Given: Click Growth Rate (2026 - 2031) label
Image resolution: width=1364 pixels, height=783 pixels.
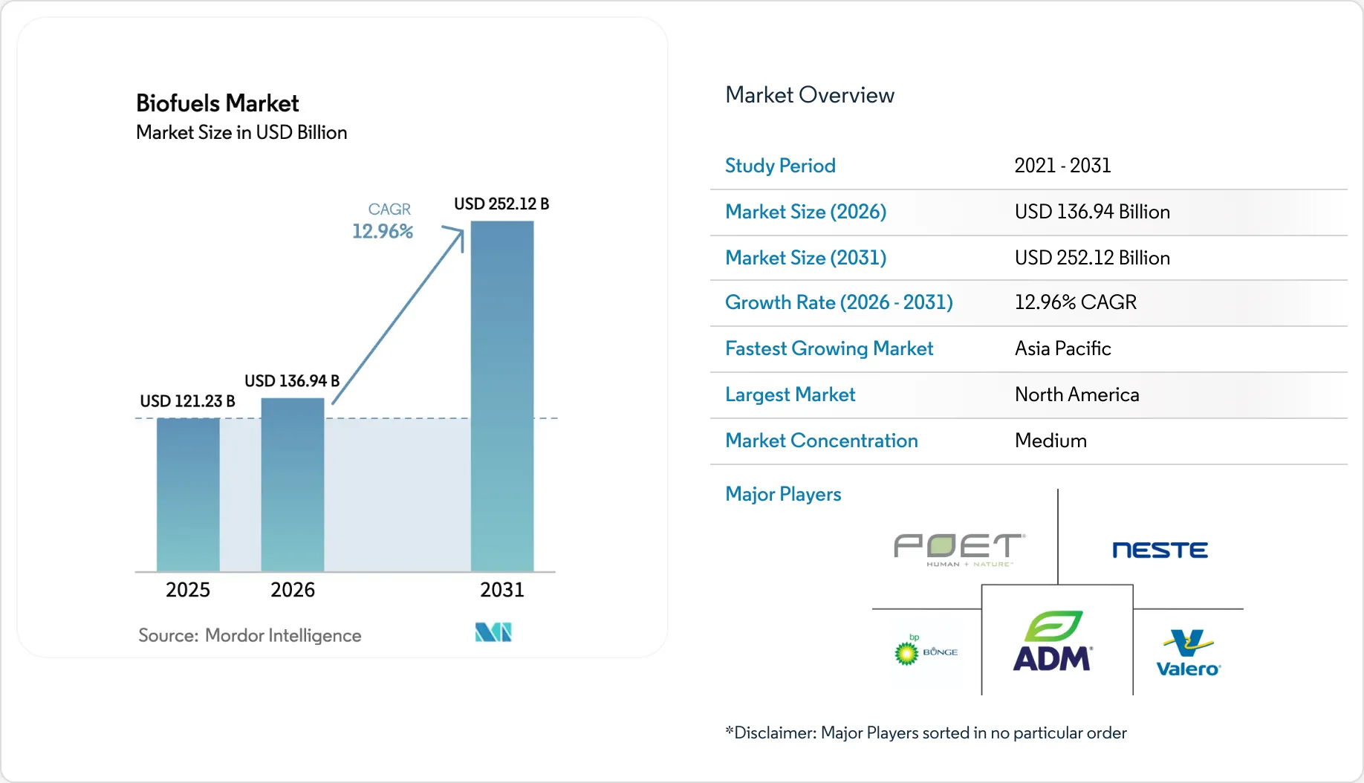Looking at the screenshot, I should pos(839,302).
